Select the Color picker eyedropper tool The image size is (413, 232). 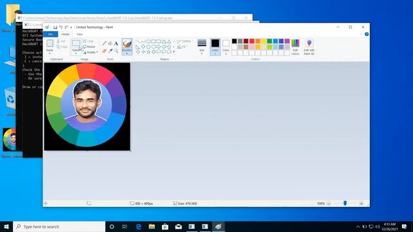[110, 51]
